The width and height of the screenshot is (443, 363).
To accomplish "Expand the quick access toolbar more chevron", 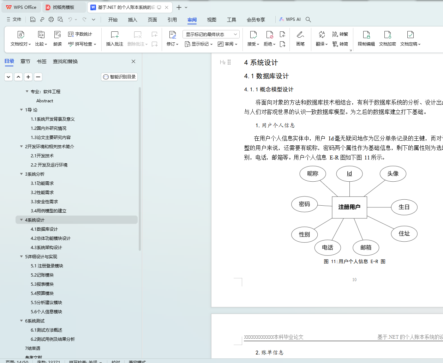I will [x=94, y=19].
